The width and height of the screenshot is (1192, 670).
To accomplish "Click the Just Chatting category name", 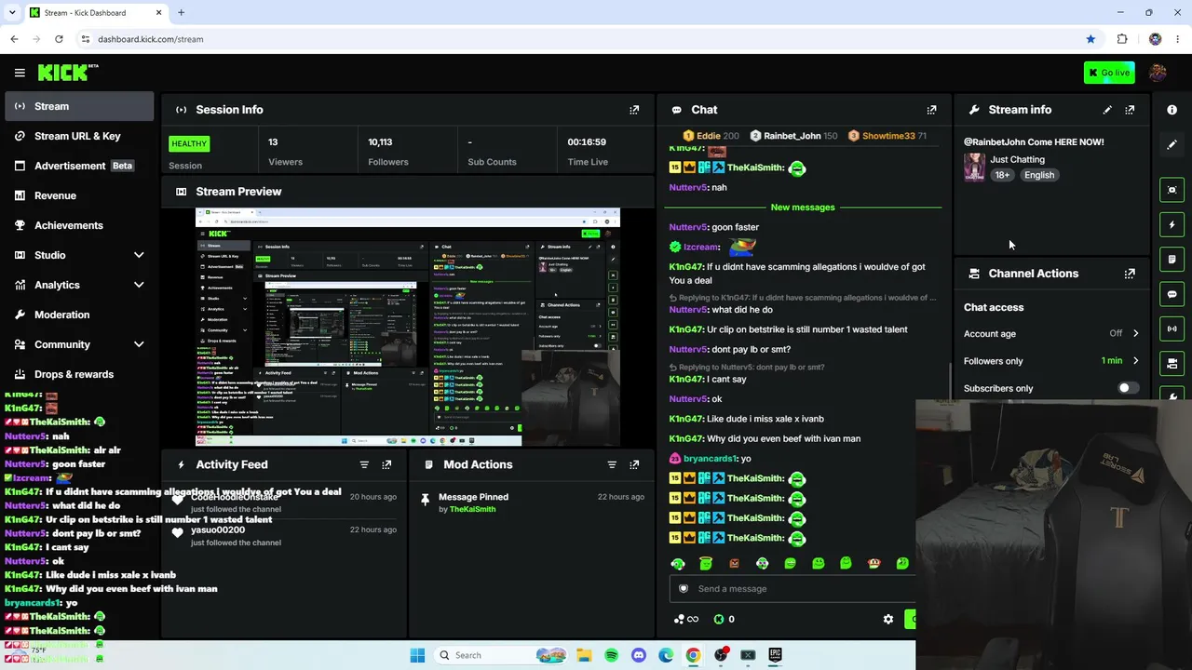I will click(1017, 159).
